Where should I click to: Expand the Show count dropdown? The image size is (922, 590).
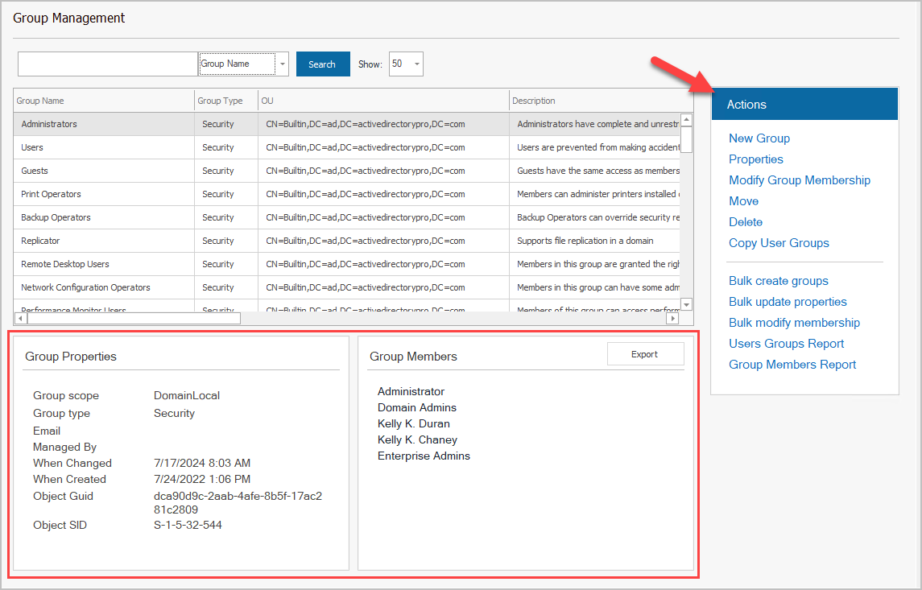pos(416,64)
